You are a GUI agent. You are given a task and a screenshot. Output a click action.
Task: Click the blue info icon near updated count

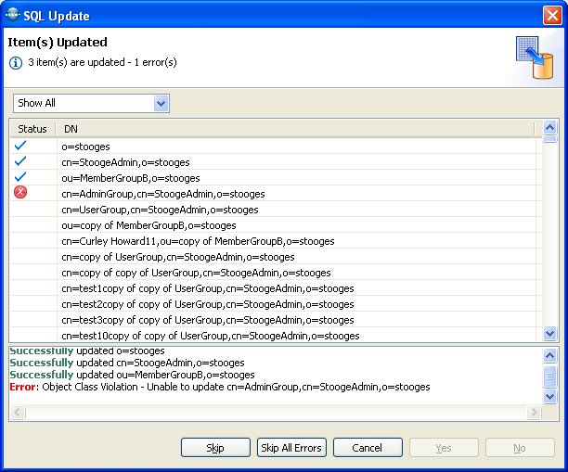(x=15, y=62)
